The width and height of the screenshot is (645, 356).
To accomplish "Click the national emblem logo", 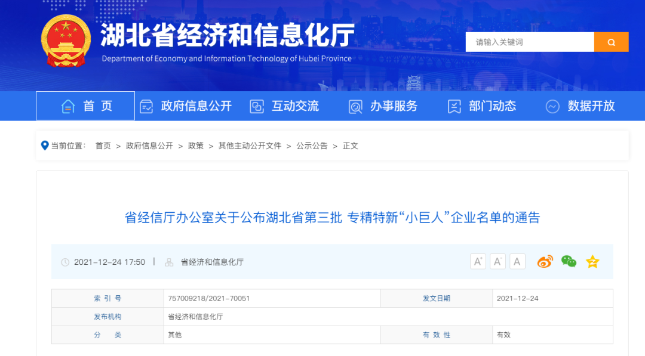I will pyautogui.click(x=66, y=41).
